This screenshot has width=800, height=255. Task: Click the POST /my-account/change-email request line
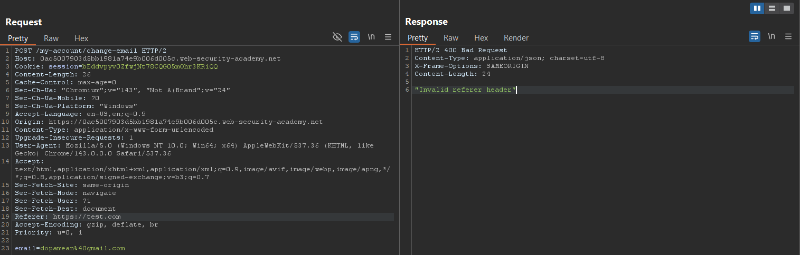pos(91,51)
